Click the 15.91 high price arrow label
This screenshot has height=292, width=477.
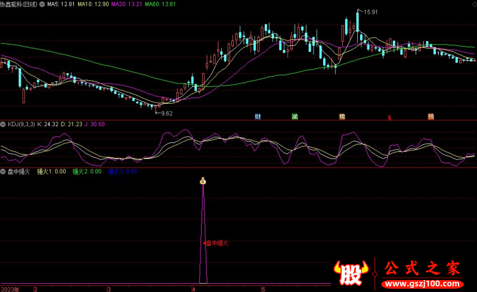tap(370, 11)
